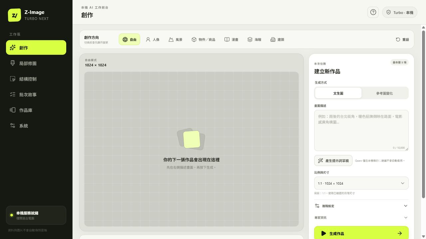
Task: Go to 結構控制 in the sidebar
Action: click(36, 79)
